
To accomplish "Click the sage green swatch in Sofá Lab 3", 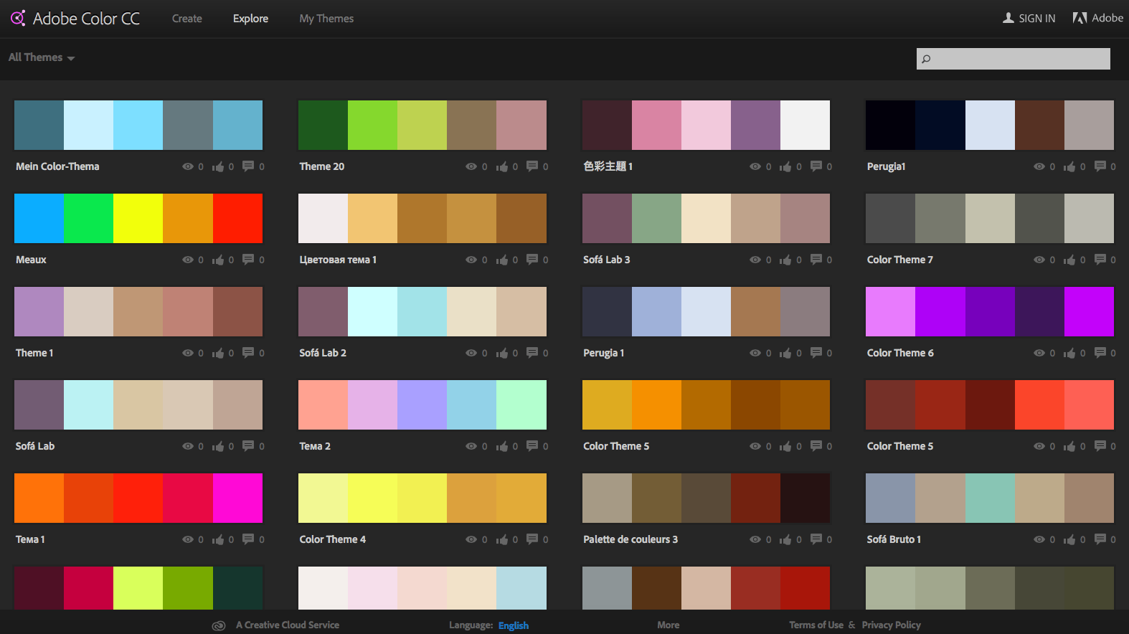I will [656, 218].
